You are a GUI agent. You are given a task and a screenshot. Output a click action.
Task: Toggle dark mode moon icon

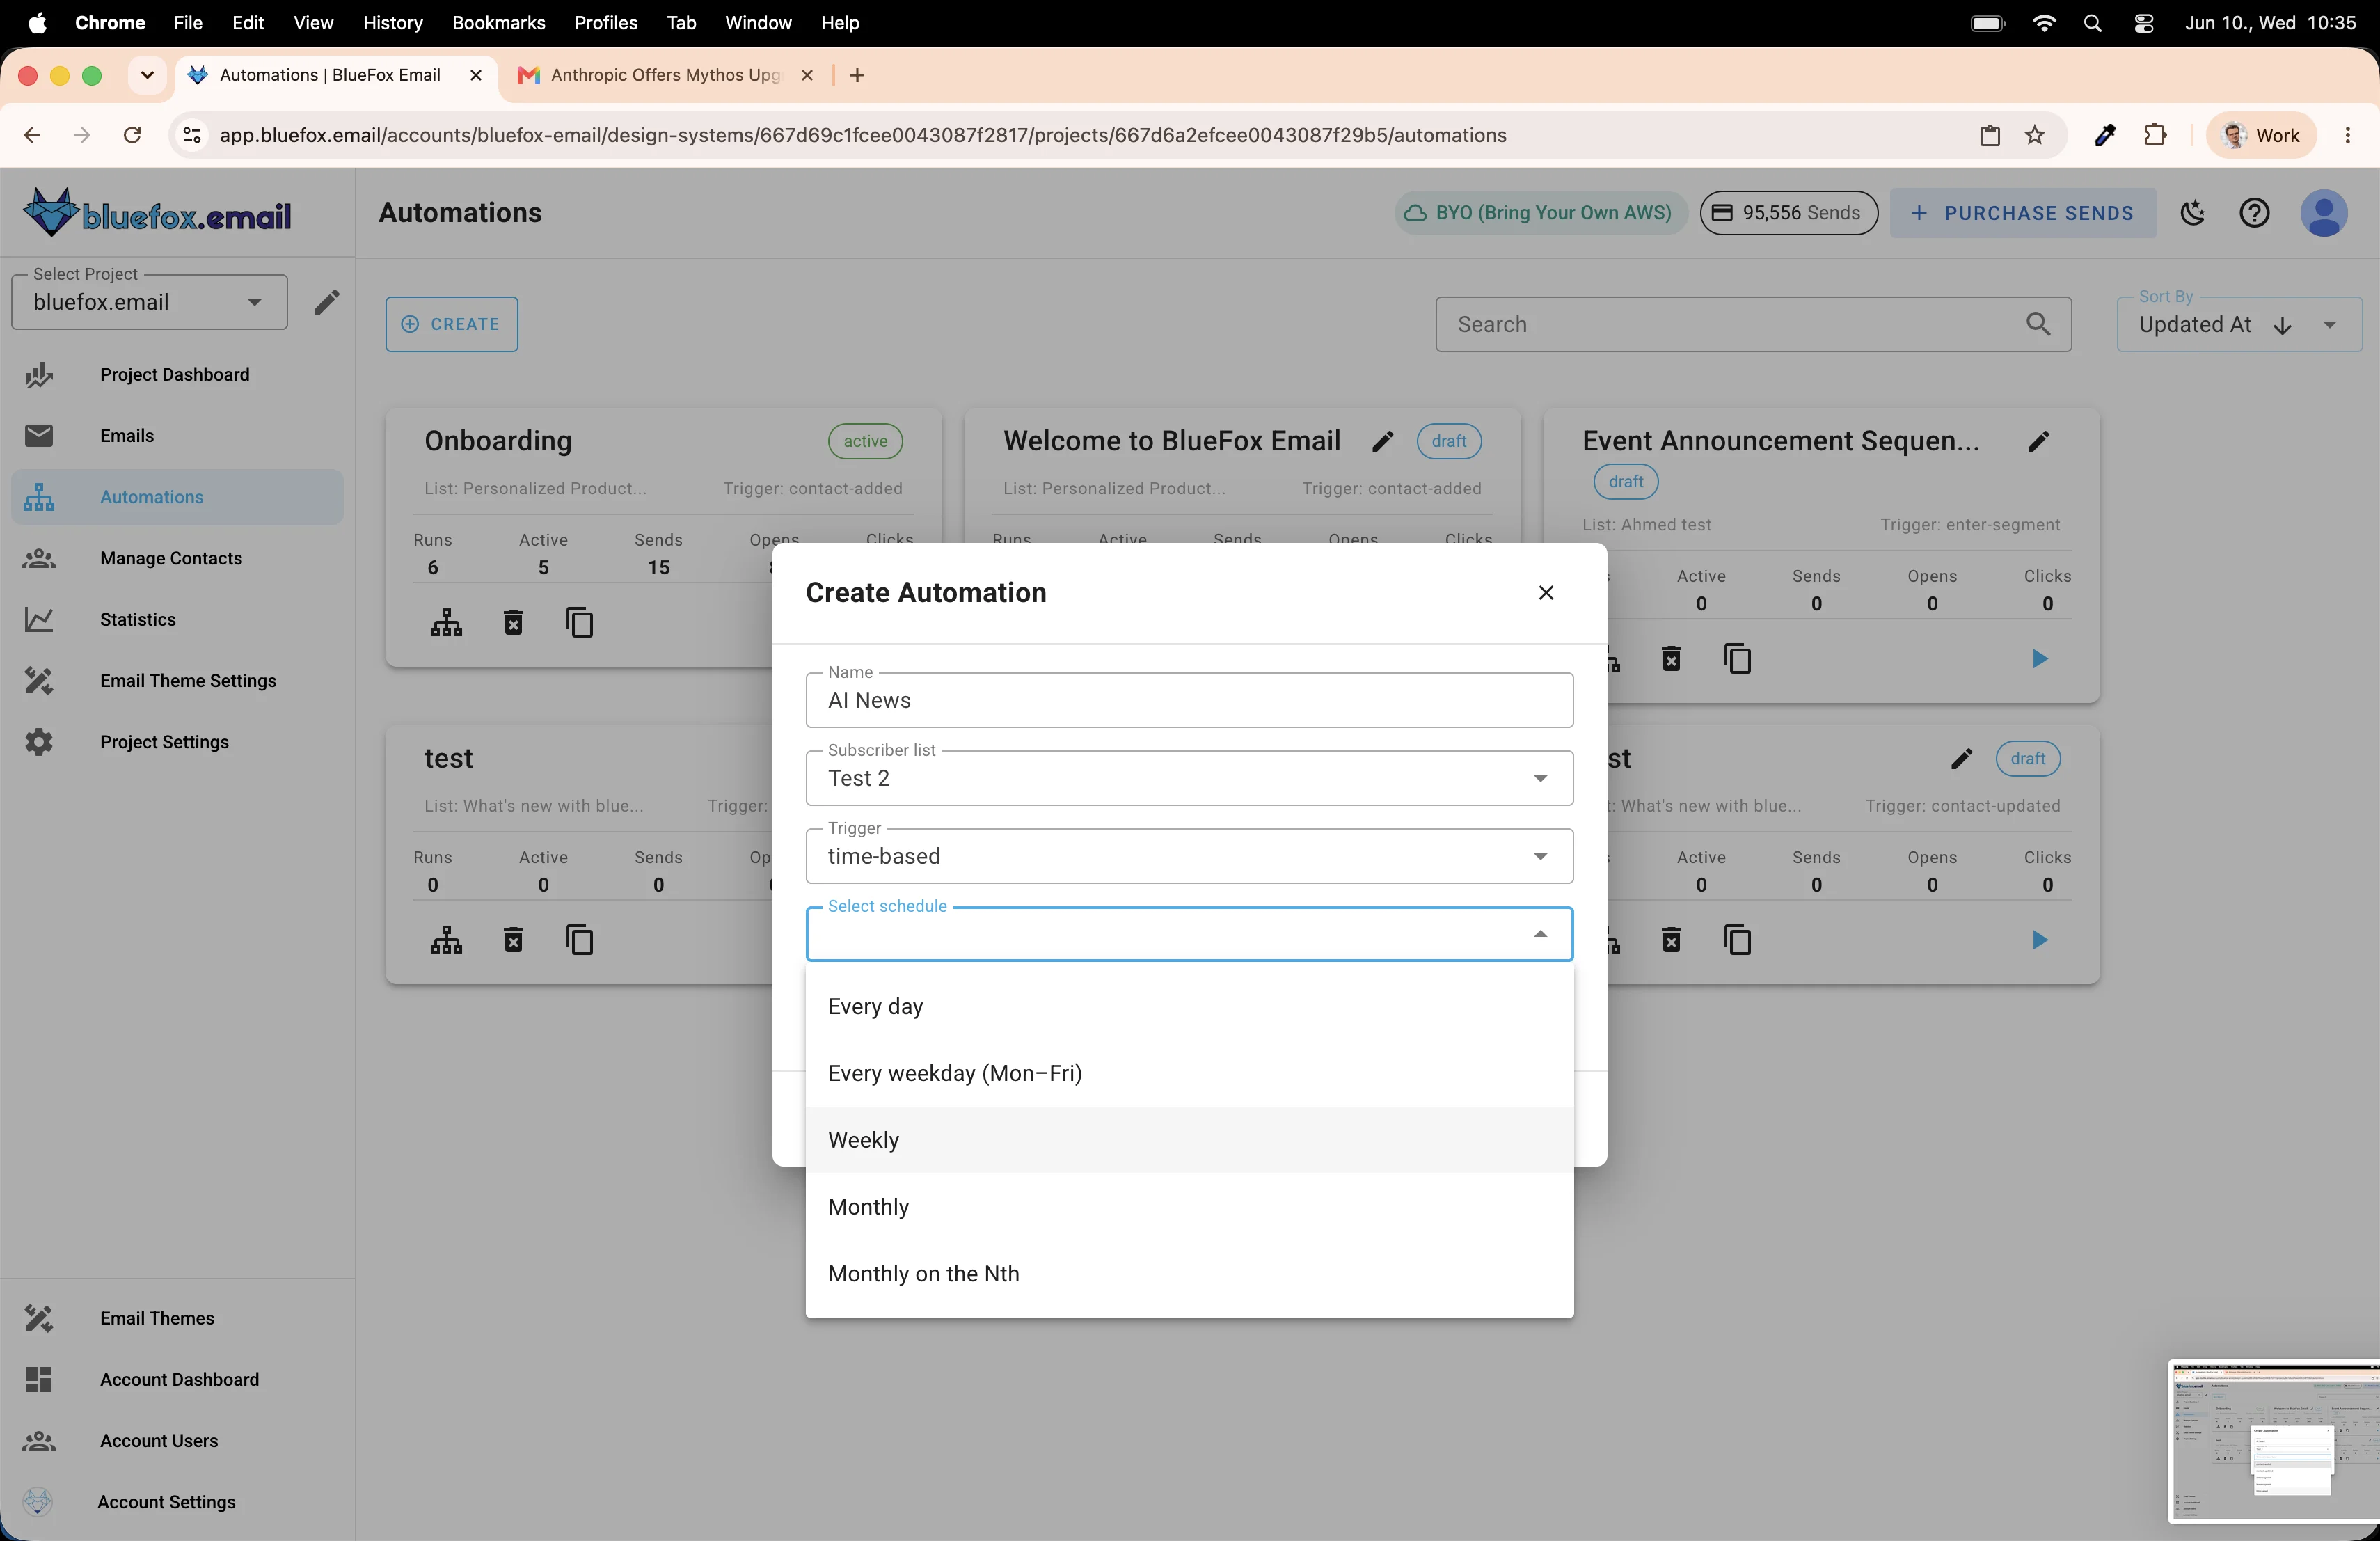coord(2193,213)
